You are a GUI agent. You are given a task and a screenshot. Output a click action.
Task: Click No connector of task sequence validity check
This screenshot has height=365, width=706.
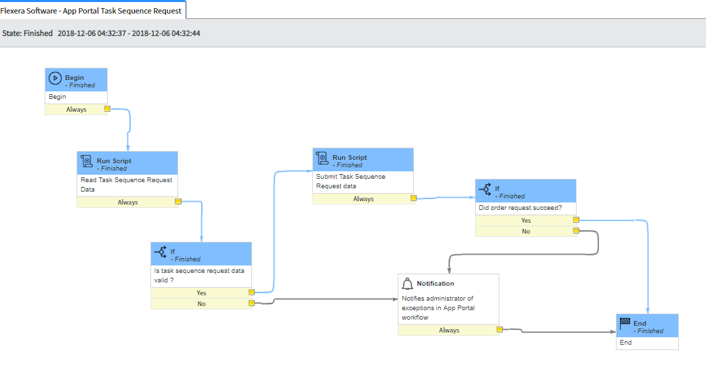[x=251, y=303]
